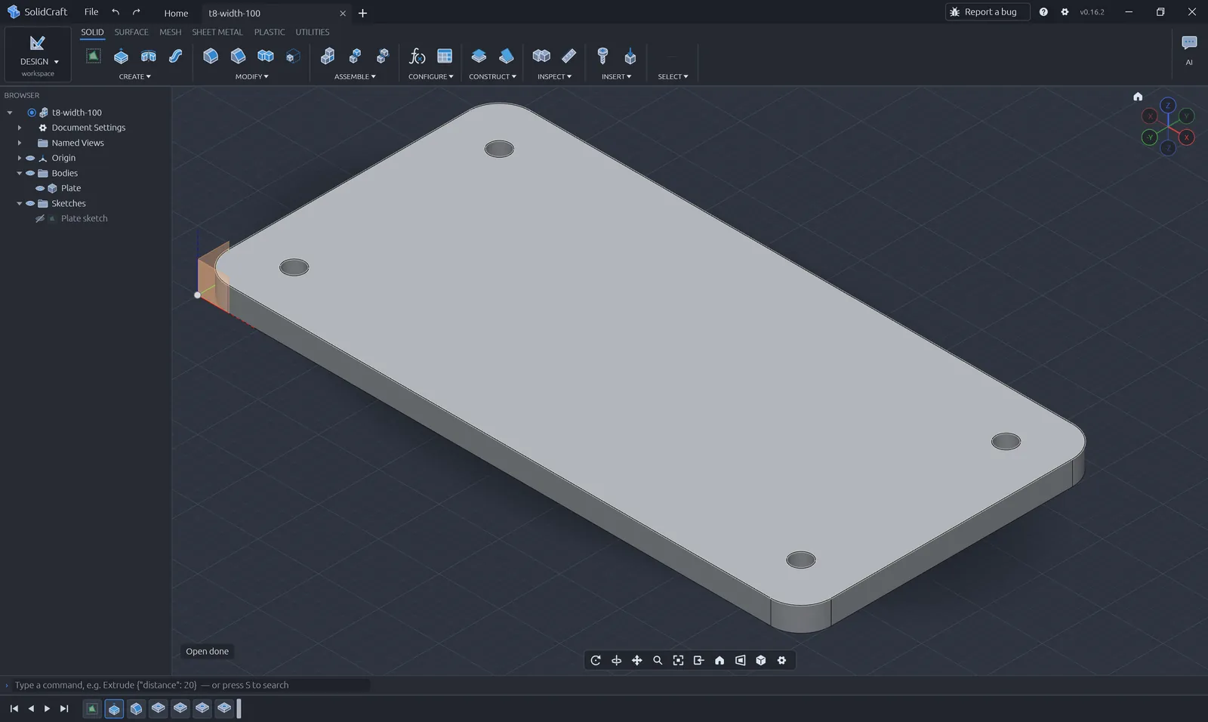1208x722 pixels.
Task: Pick the Sweep tool icon
Action: pyautogui.click(x=175, y=56)
